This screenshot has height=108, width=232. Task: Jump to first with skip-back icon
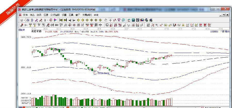[61, 20]
